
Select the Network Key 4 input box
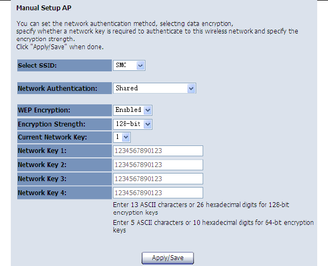point(158,193)
